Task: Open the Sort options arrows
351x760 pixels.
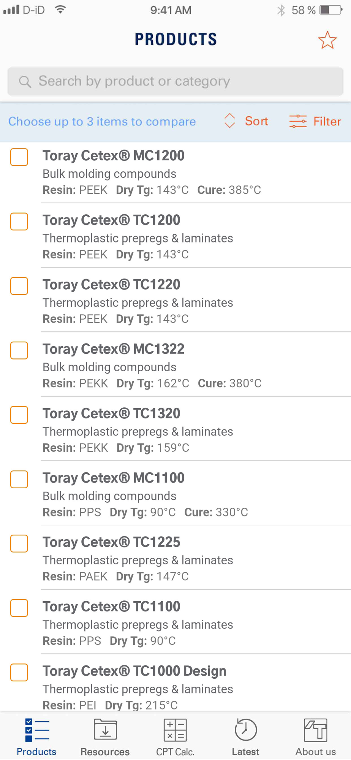Action: (229, 121)
